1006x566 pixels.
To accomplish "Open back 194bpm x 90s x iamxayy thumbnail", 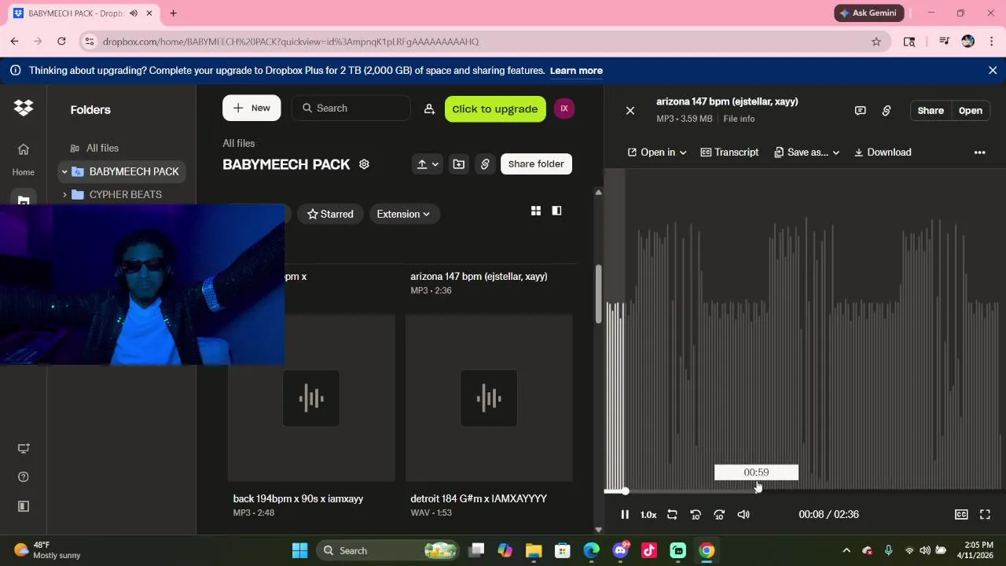I will tap(311, 398).
